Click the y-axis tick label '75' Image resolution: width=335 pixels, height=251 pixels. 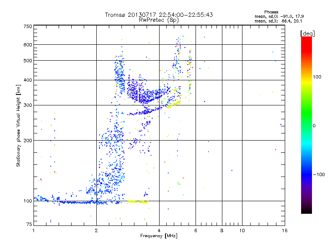coord(29,224)
